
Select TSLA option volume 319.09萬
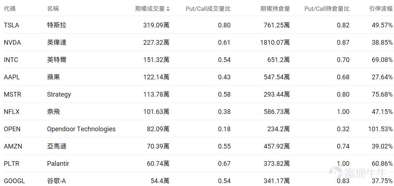[156, 25]
